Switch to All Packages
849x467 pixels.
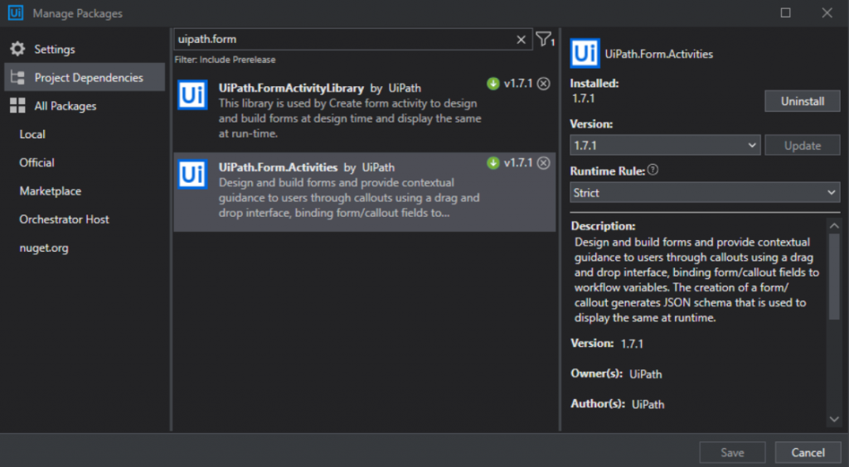pyautogui.click(x=65, y=106)
